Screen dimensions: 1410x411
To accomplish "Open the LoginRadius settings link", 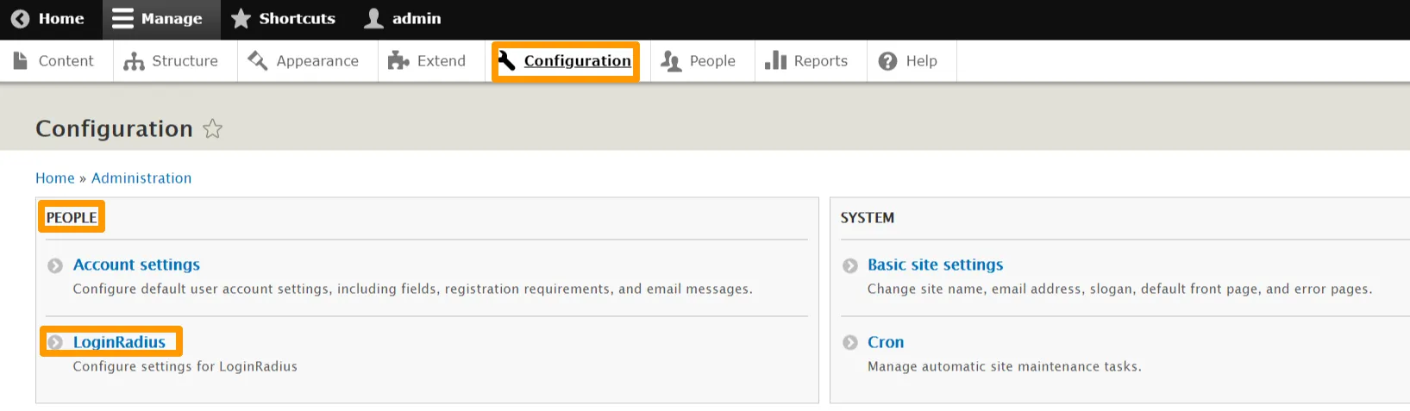I will [x=119, y=342].
